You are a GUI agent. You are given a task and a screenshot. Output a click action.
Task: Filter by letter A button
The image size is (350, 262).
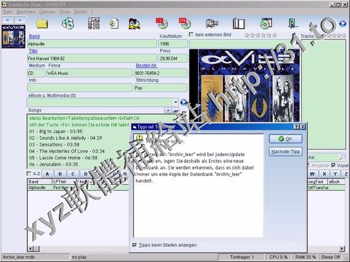[x=47, y=174]
